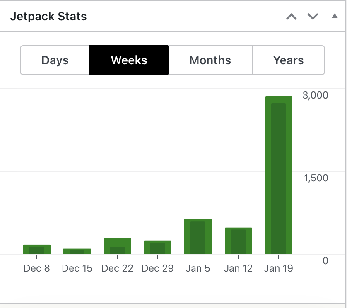Select the Jan 12 green bar

pos(238,241)
